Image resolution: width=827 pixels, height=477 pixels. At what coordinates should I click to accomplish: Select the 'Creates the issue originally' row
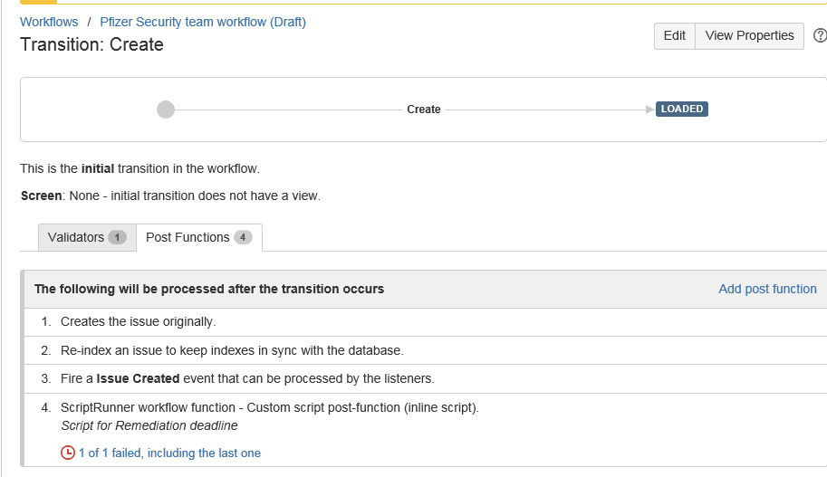pyautogui.click(x=138, y=321)
